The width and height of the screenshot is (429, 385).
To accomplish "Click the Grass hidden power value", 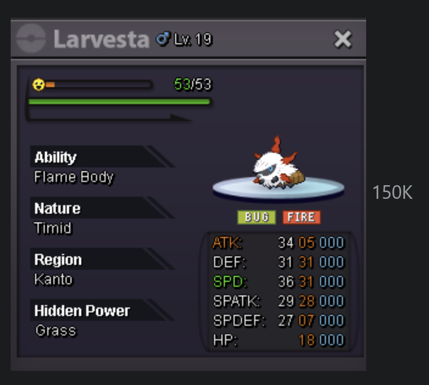I will (56, 330).
